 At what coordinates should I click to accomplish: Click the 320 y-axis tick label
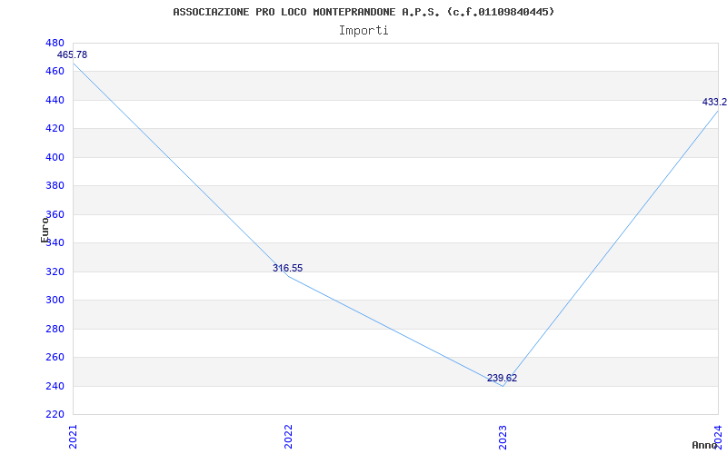coord(55,271)
